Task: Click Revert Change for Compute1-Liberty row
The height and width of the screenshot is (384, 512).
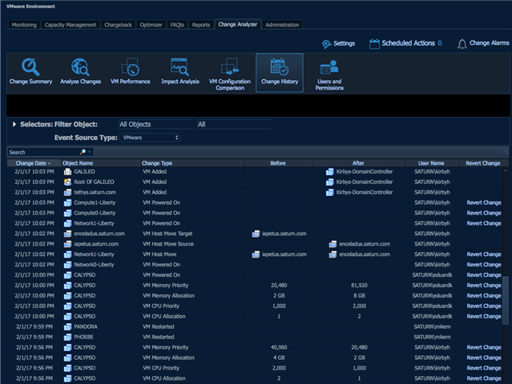Action: [x=484, y=202]
